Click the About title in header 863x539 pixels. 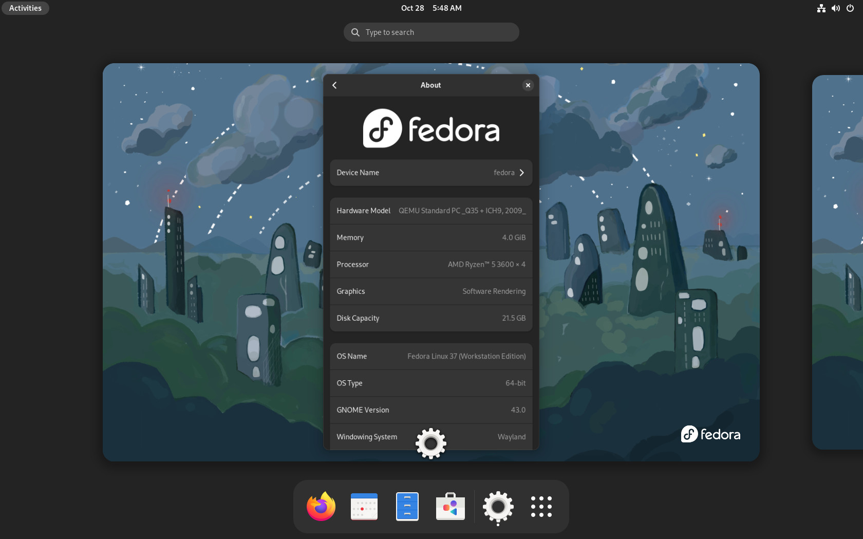(x=430, y=85)
